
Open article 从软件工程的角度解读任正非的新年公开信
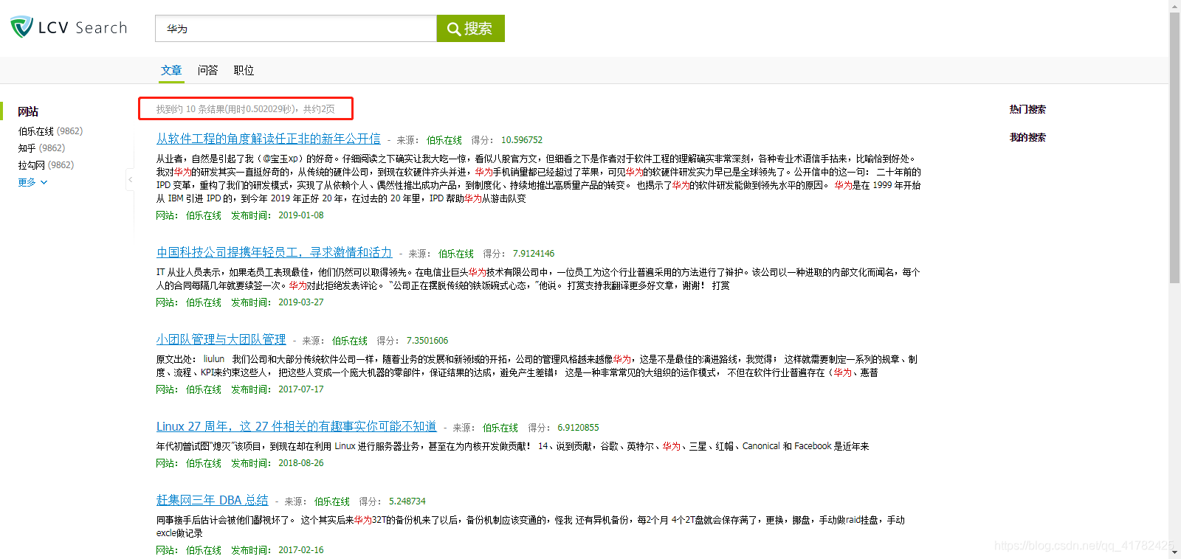[268, 139]
